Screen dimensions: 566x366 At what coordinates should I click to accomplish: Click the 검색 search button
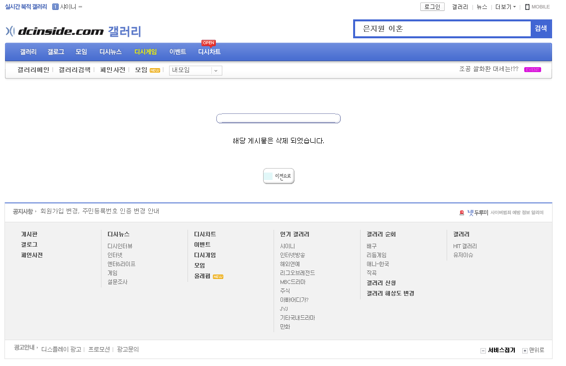[541, 28]
